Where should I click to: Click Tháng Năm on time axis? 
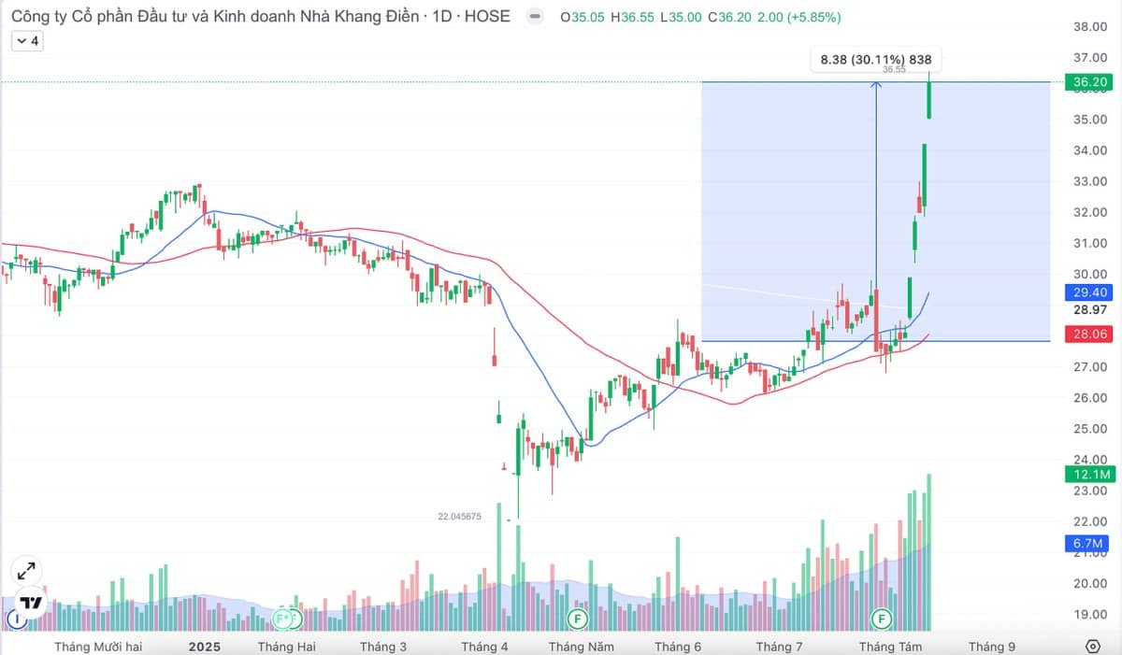tap(581, 647)
